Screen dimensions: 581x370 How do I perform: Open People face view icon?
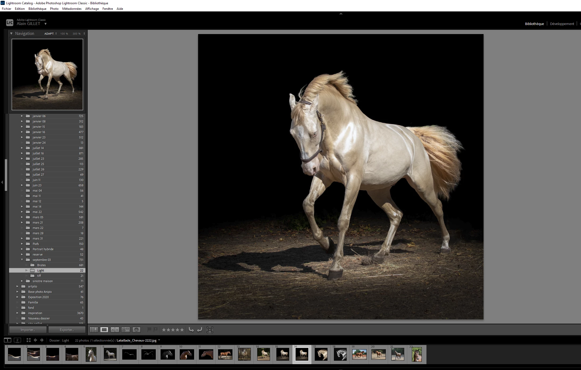(136, 330)
